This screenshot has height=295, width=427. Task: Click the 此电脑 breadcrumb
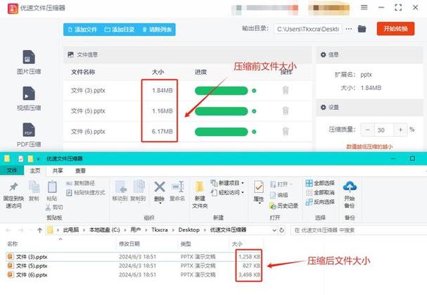tap(71, 230)
